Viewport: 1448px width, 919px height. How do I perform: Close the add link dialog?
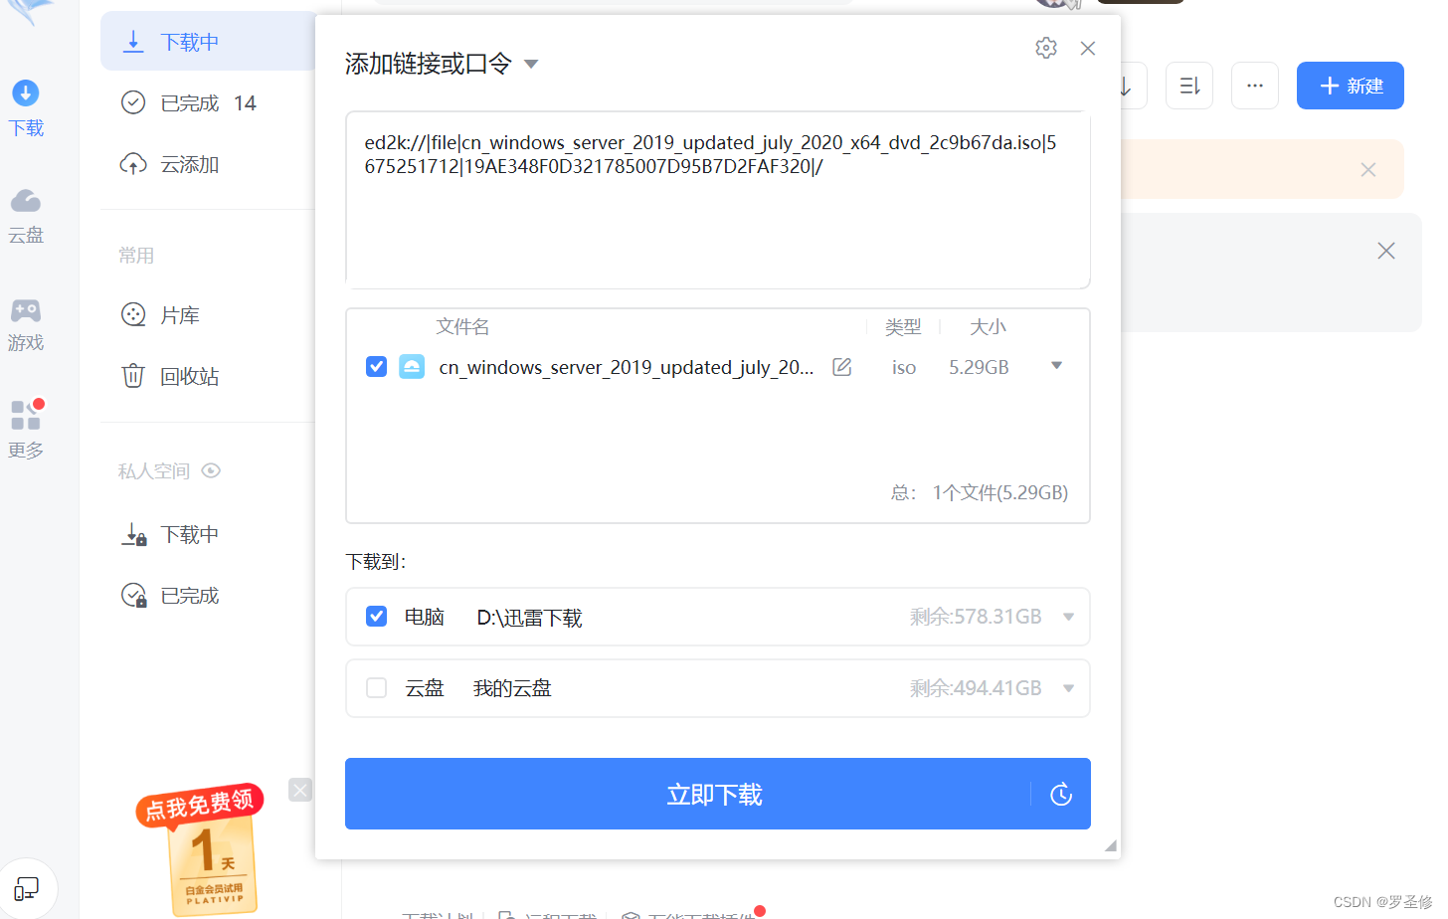[1088, 48]
